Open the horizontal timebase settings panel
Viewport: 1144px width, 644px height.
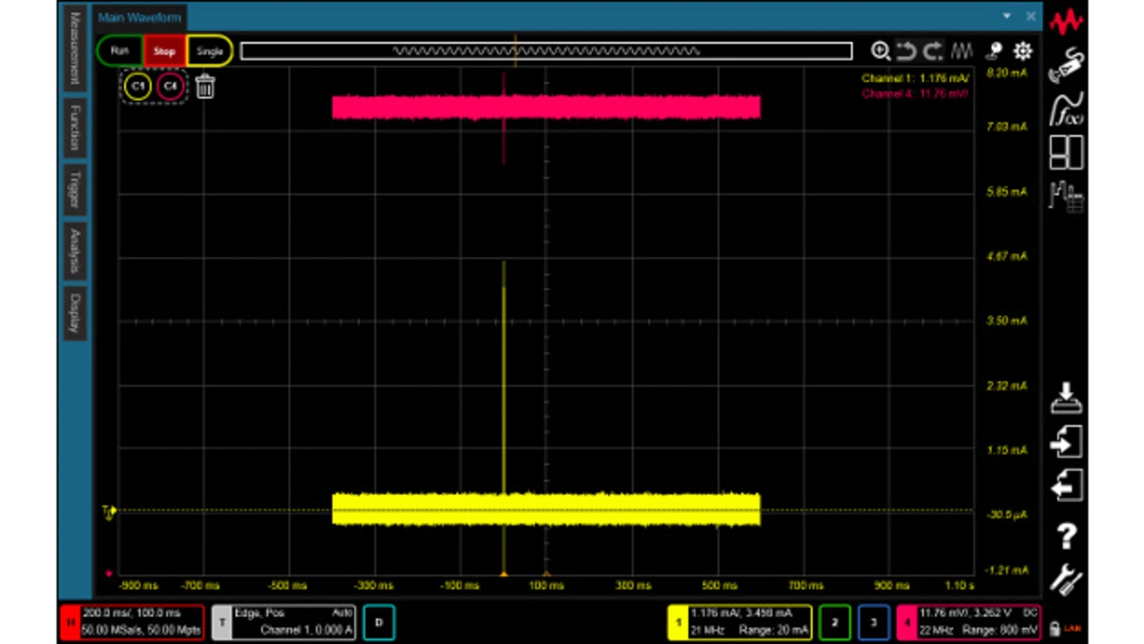[x=132, y=622]
